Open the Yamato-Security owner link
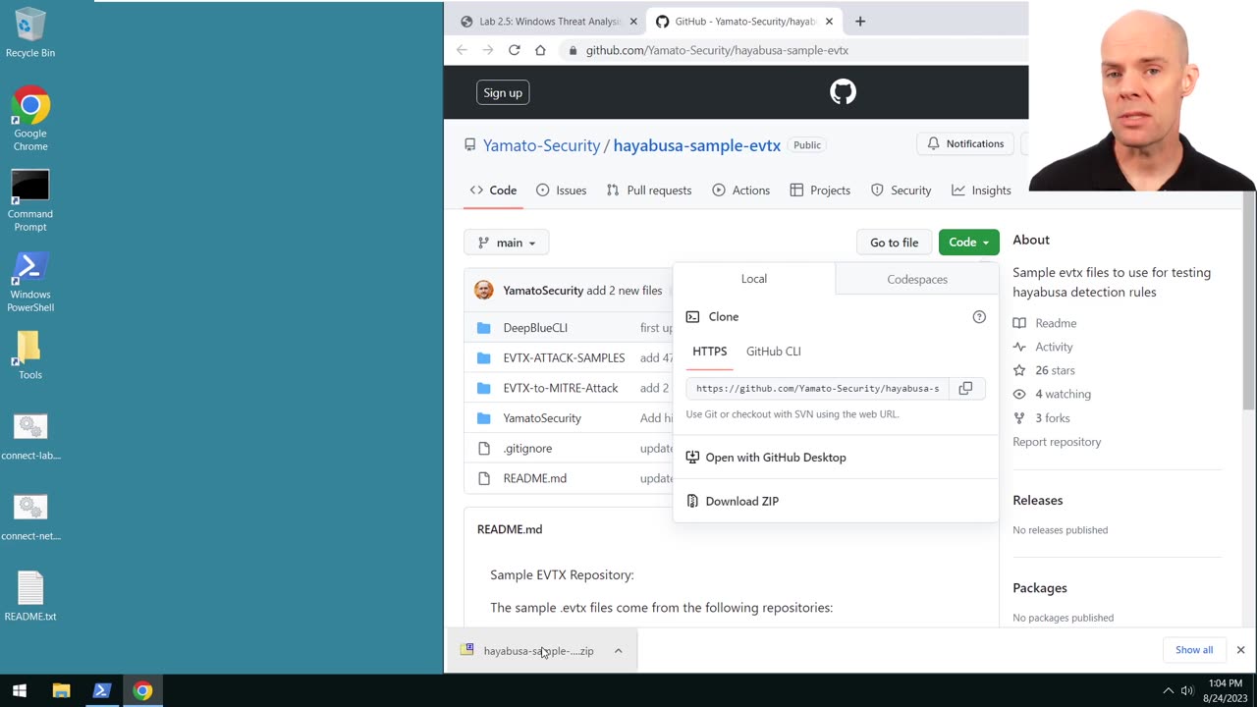Screen dimensions: 1257x707 point(541,145)
